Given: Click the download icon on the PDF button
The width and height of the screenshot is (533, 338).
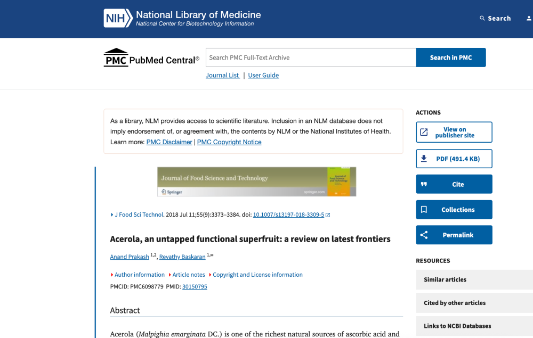Looking at the screenshot, I should (x=424, y=159).
